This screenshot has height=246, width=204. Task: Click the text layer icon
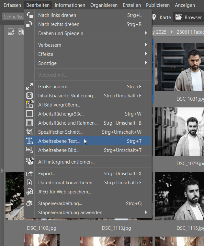[29, 141]
